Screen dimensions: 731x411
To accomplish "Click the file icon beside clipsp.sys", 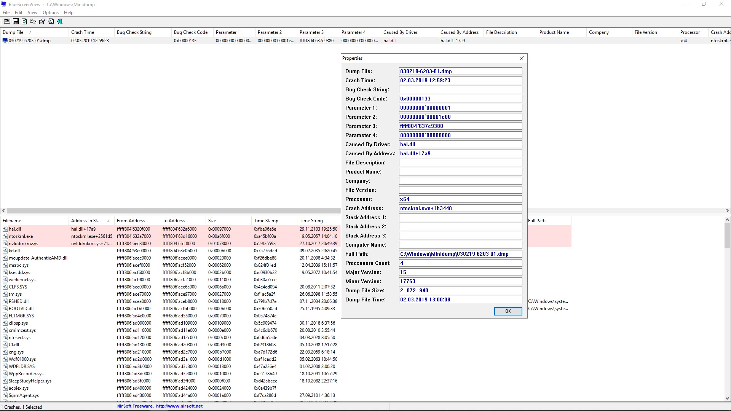I will pyautogui.click(x=5, y=323).
